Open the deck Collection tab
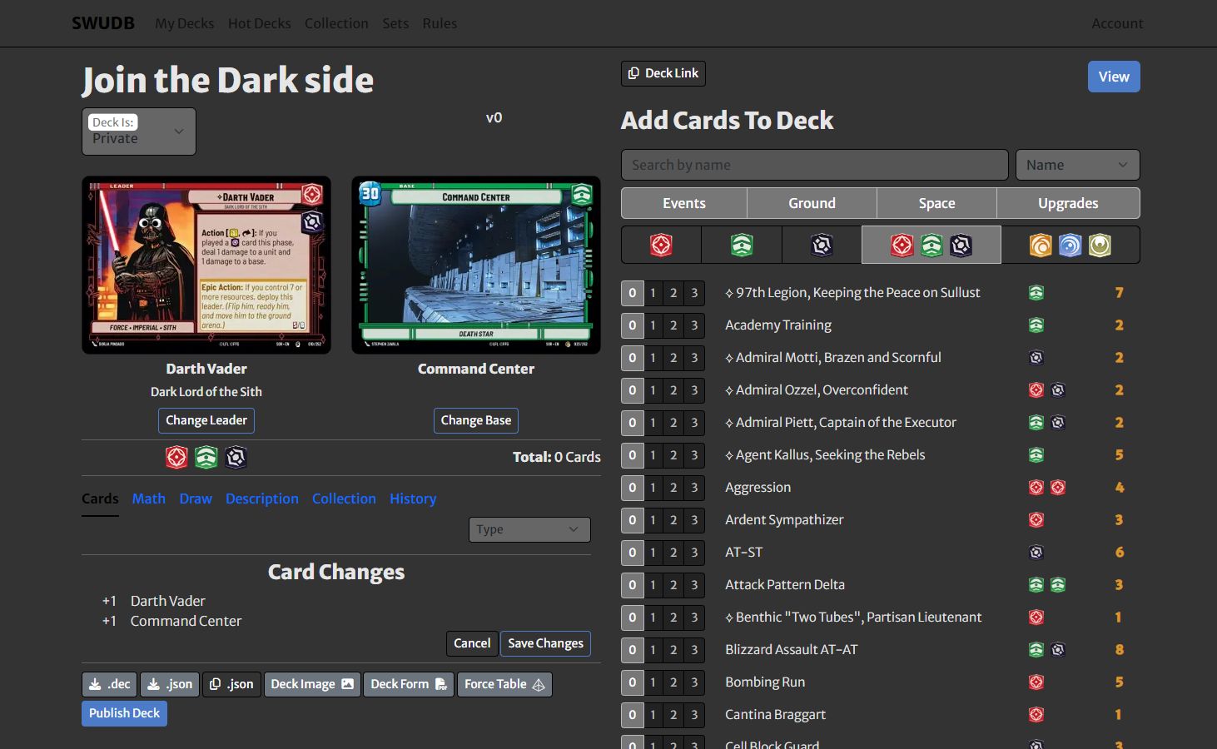Screen dimensions: 1217x749 tap(344, 499)
